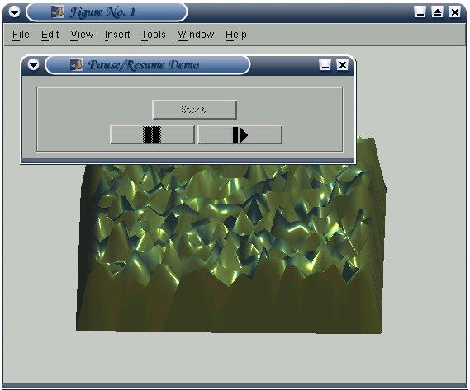Click the Pause/Resume Demo title bar icon
Viewport: 470px width, 390px height.
pos(77,64)
